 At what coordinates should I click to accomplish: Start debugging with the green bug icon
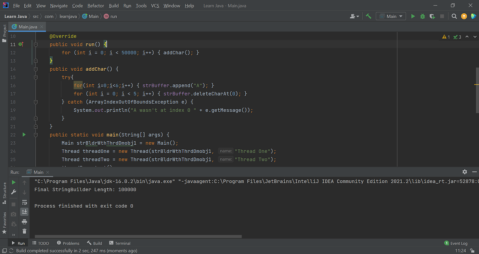click(423, 16)
